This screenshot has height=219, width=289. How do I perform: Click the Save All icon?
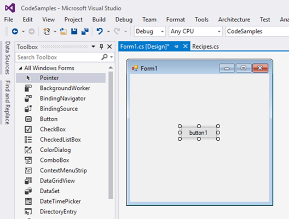tap(85, 32)
